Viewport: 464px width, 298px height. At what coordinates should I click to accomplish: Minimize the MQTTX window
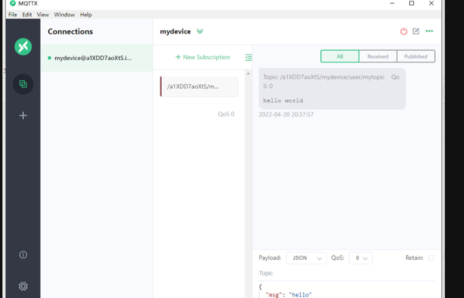click(392, 3)
